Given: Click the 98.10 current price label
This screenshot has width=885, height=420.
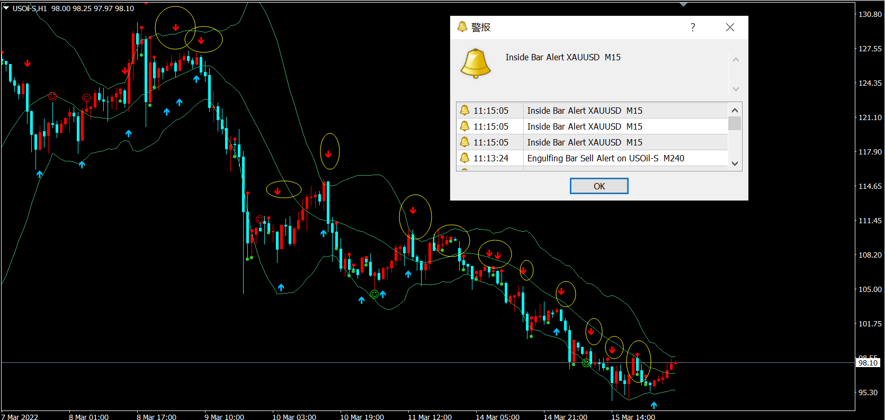Looking at the screenshot, I should (x=869, y=362).
